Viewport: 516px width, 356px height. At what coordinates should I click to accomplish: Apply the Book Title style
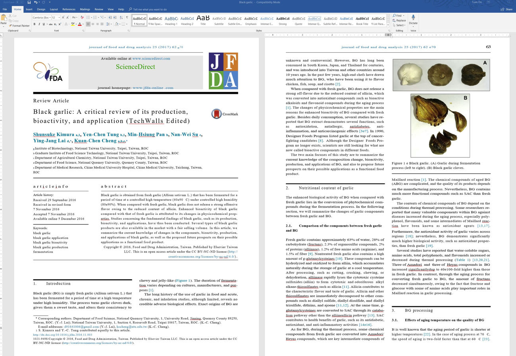coord(362,21)
